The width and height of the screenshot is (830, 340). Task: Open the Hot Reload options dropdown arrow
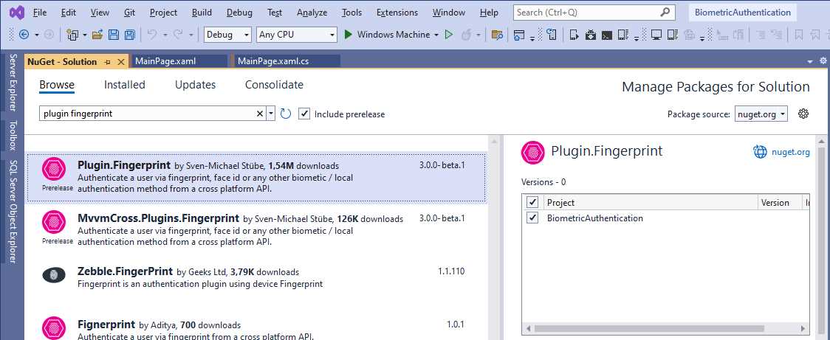tap(479, 35)
